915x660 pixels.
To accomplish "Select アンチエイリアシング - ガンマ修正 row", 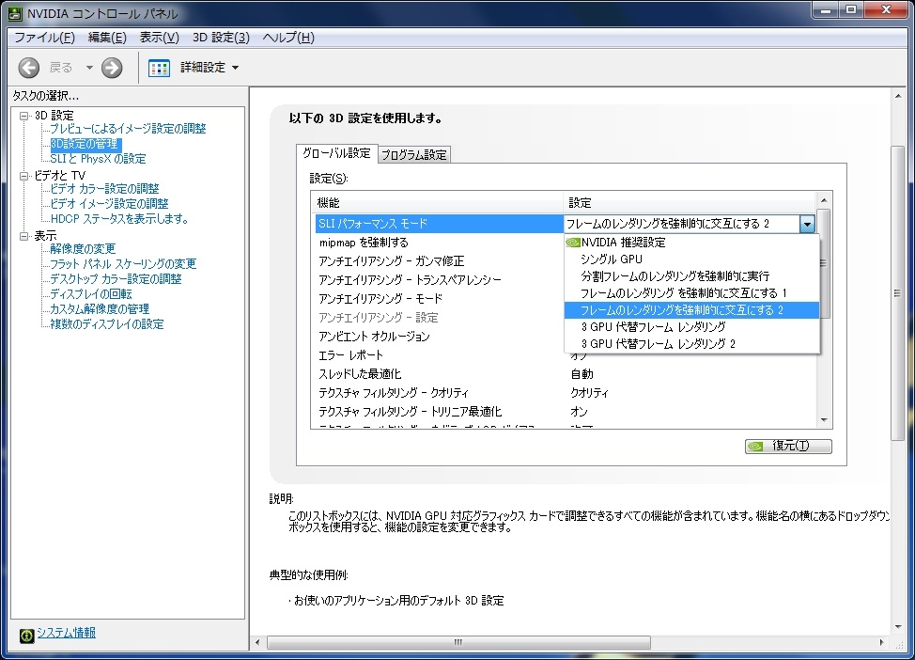I will pyautogui.click(x=439, y=261).
